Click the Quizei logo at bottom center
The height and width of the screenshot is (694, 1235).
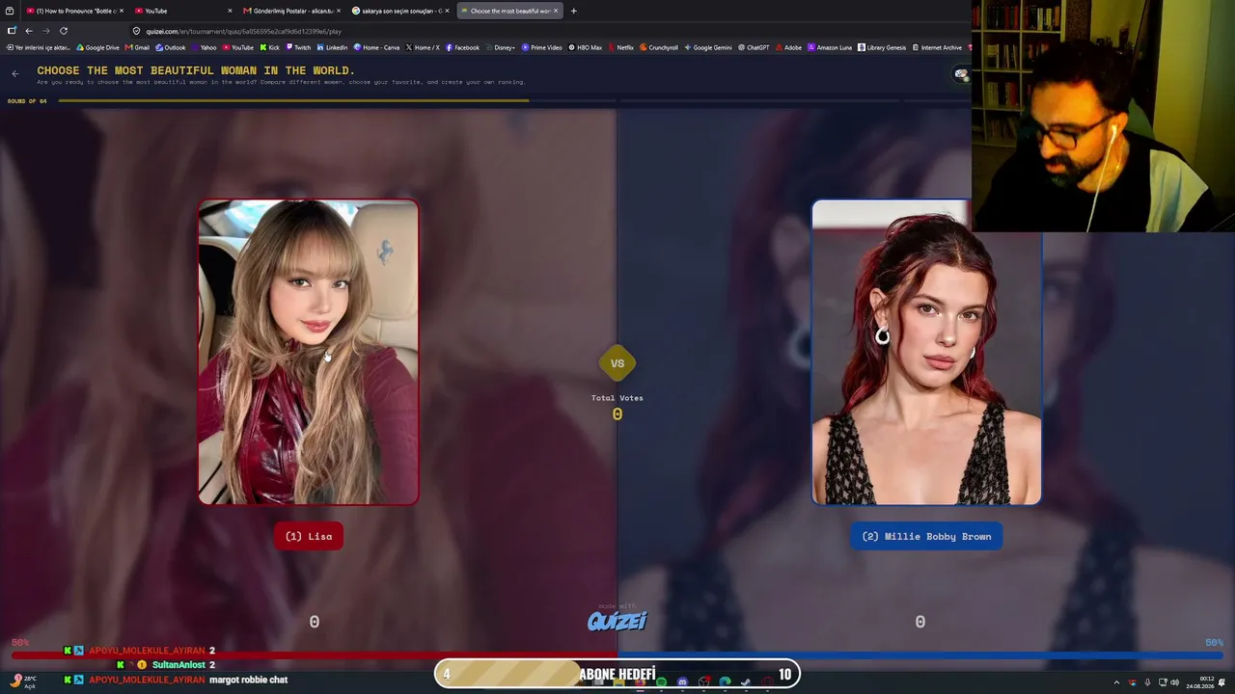[x=617, y=621]
